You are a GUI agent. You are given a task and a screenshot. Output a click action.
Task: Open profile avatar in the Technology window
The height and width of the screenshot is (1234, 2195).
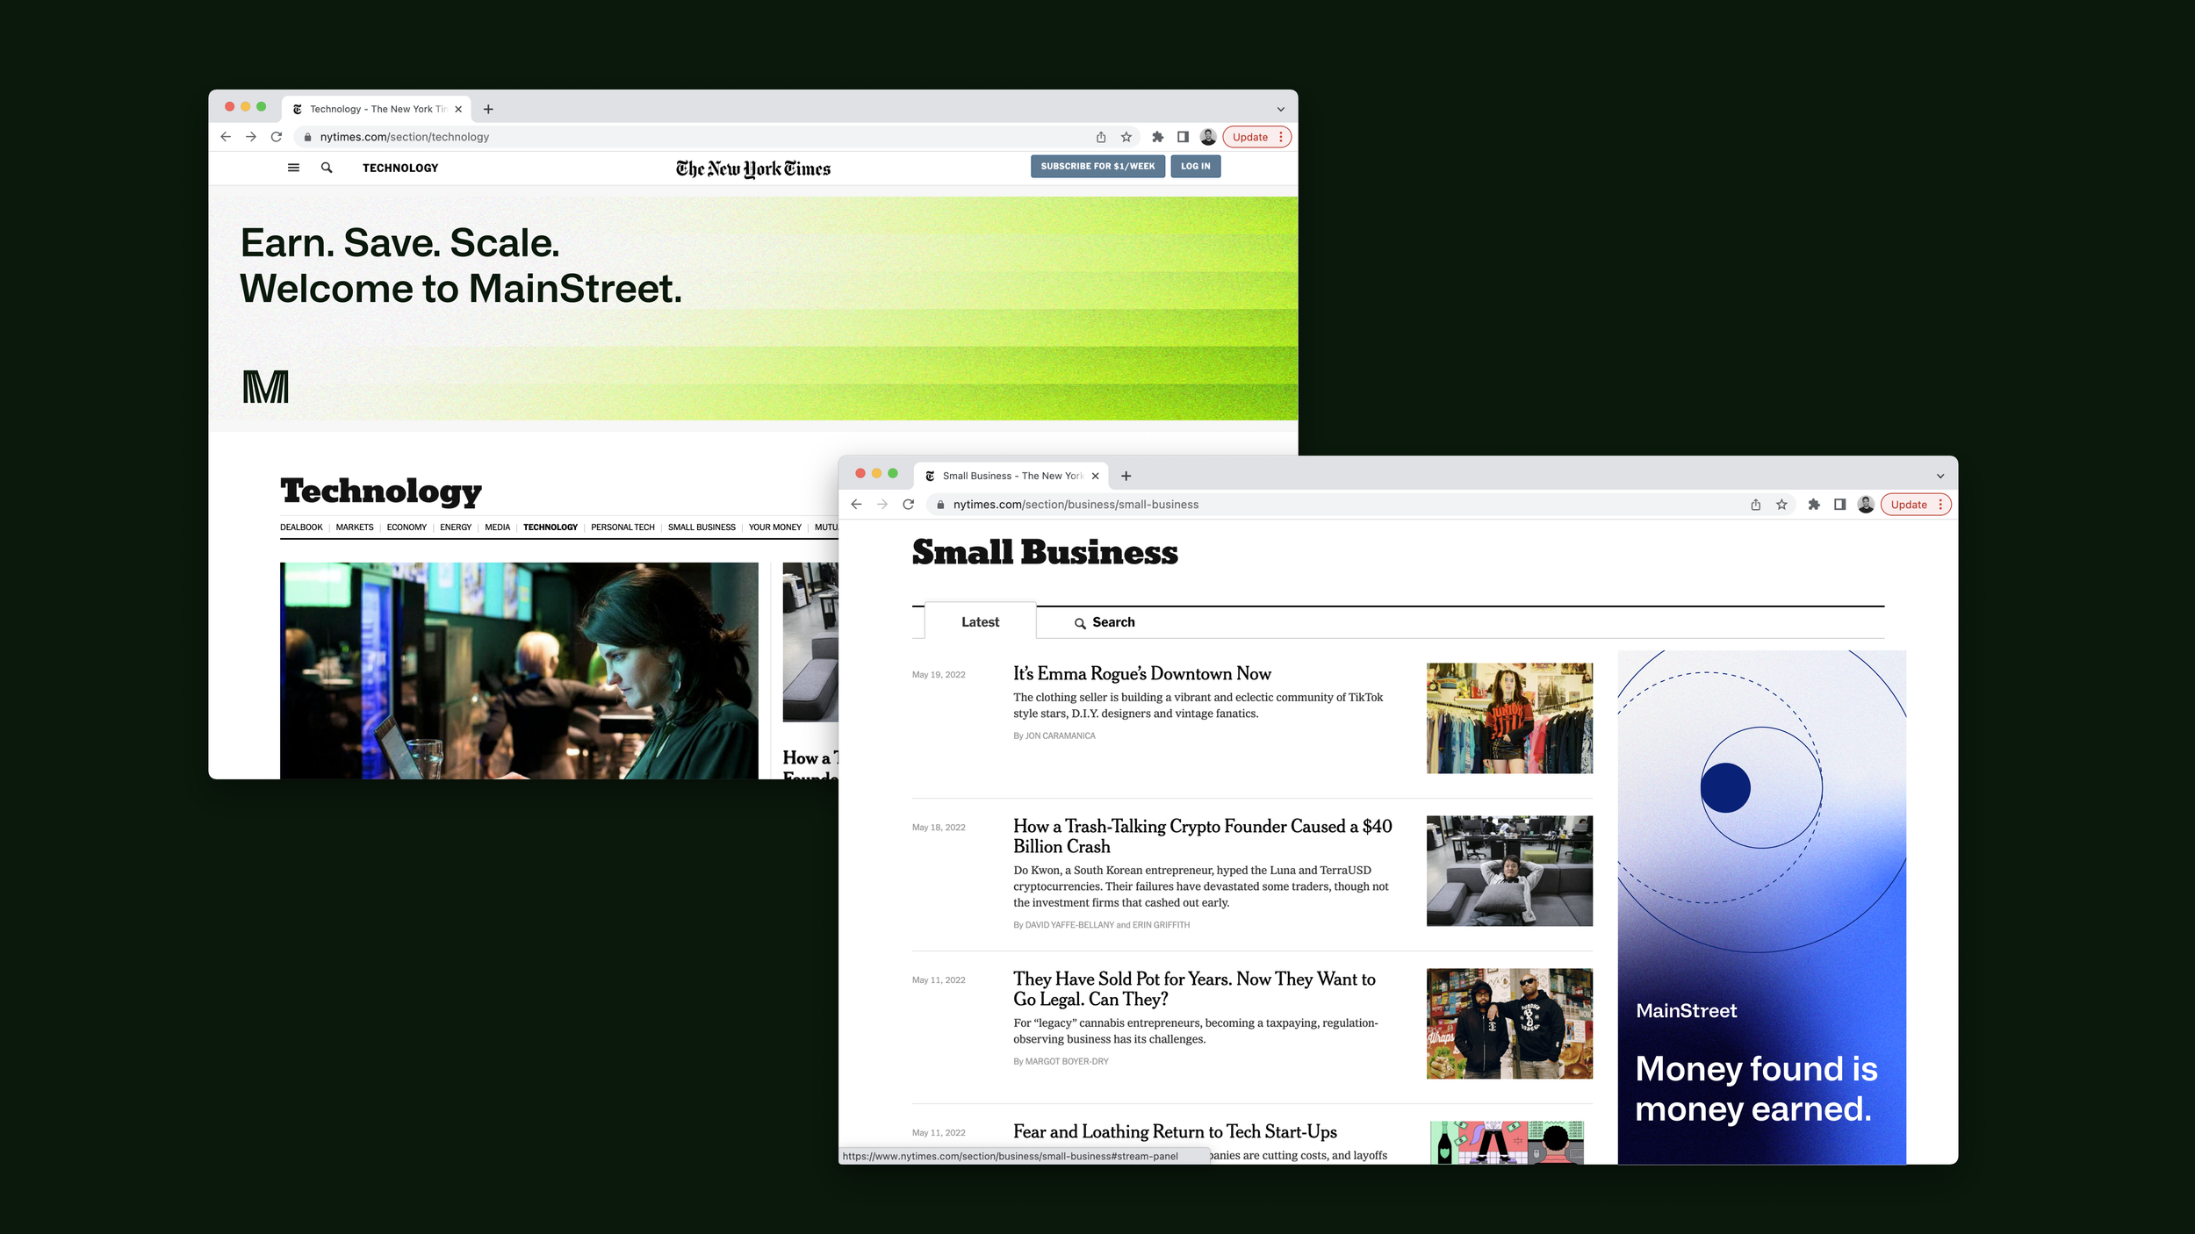pyautogui.click(x=1208, y=137)
